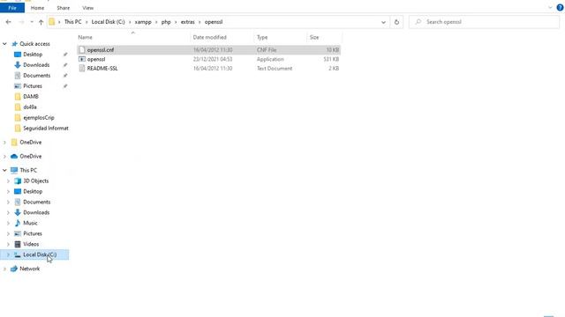Unpin Downloads using its pin icon

click(x=65, y=65)
